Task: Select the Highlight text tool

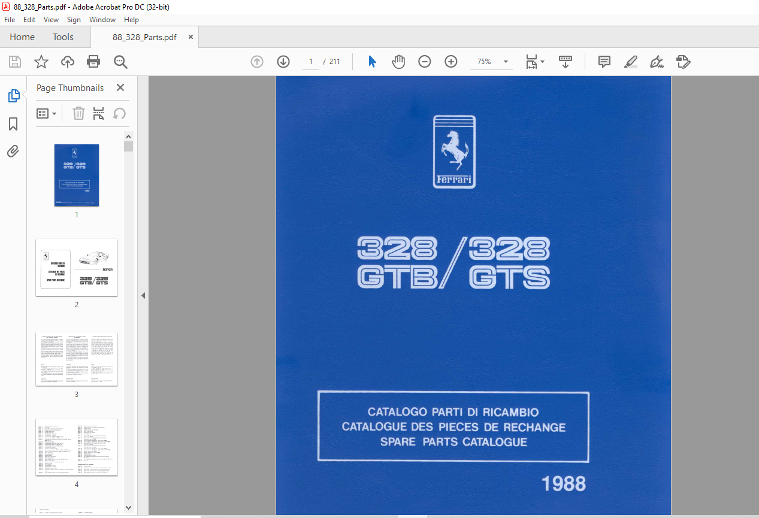Action: click(x=631, y=62)
